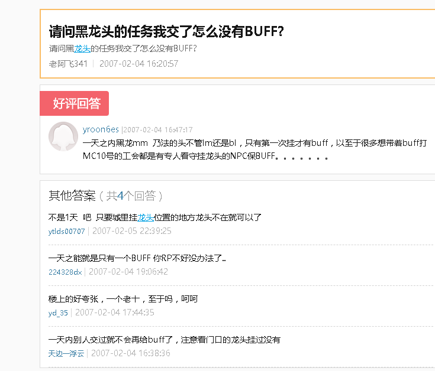
Task: Click the answer starting 一天内别人交过
Action: pos(164,340)
